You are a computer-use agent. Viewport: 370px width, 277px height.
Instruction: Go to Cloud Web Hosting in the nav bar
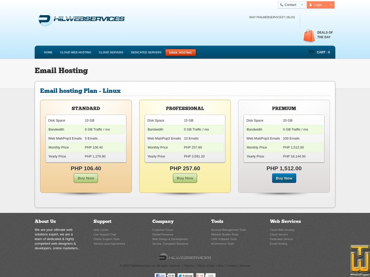tap(75, 52)
